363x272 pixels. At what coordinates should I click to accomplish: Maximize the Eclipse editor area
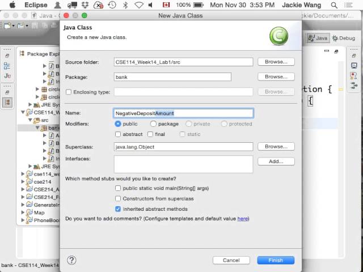336,52
